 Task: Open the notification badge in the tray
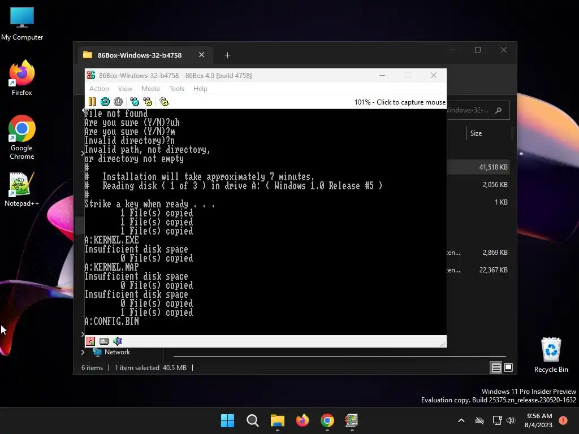[563, 420]
